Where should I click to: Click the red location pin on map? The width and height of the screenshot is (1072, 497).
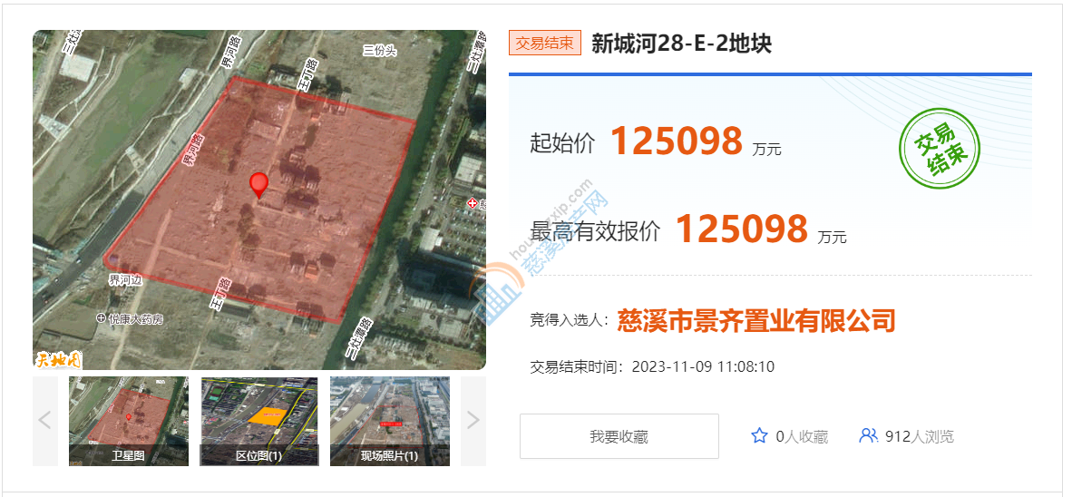(x=258, y=185)
